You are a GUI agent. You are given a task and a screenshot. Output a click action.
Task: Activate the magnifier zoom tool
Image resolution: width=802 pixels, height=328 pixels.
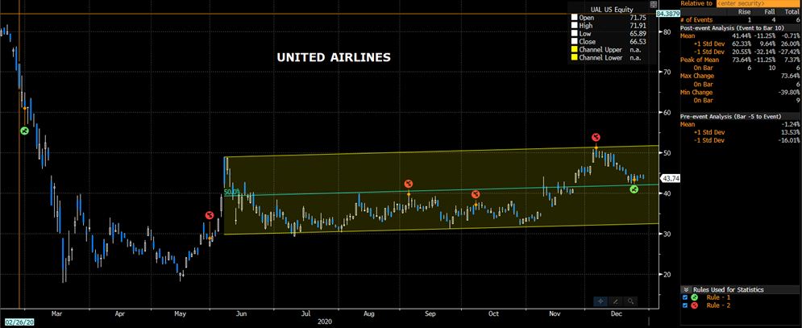point(631,301)
